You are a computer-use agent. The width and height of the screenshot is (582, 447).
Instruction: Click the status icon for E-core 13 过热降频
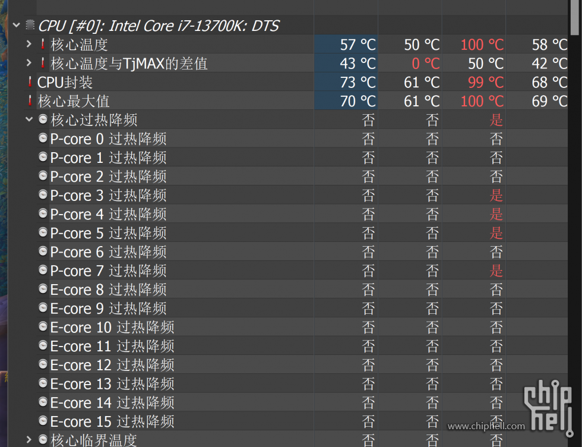coord(43,383)
